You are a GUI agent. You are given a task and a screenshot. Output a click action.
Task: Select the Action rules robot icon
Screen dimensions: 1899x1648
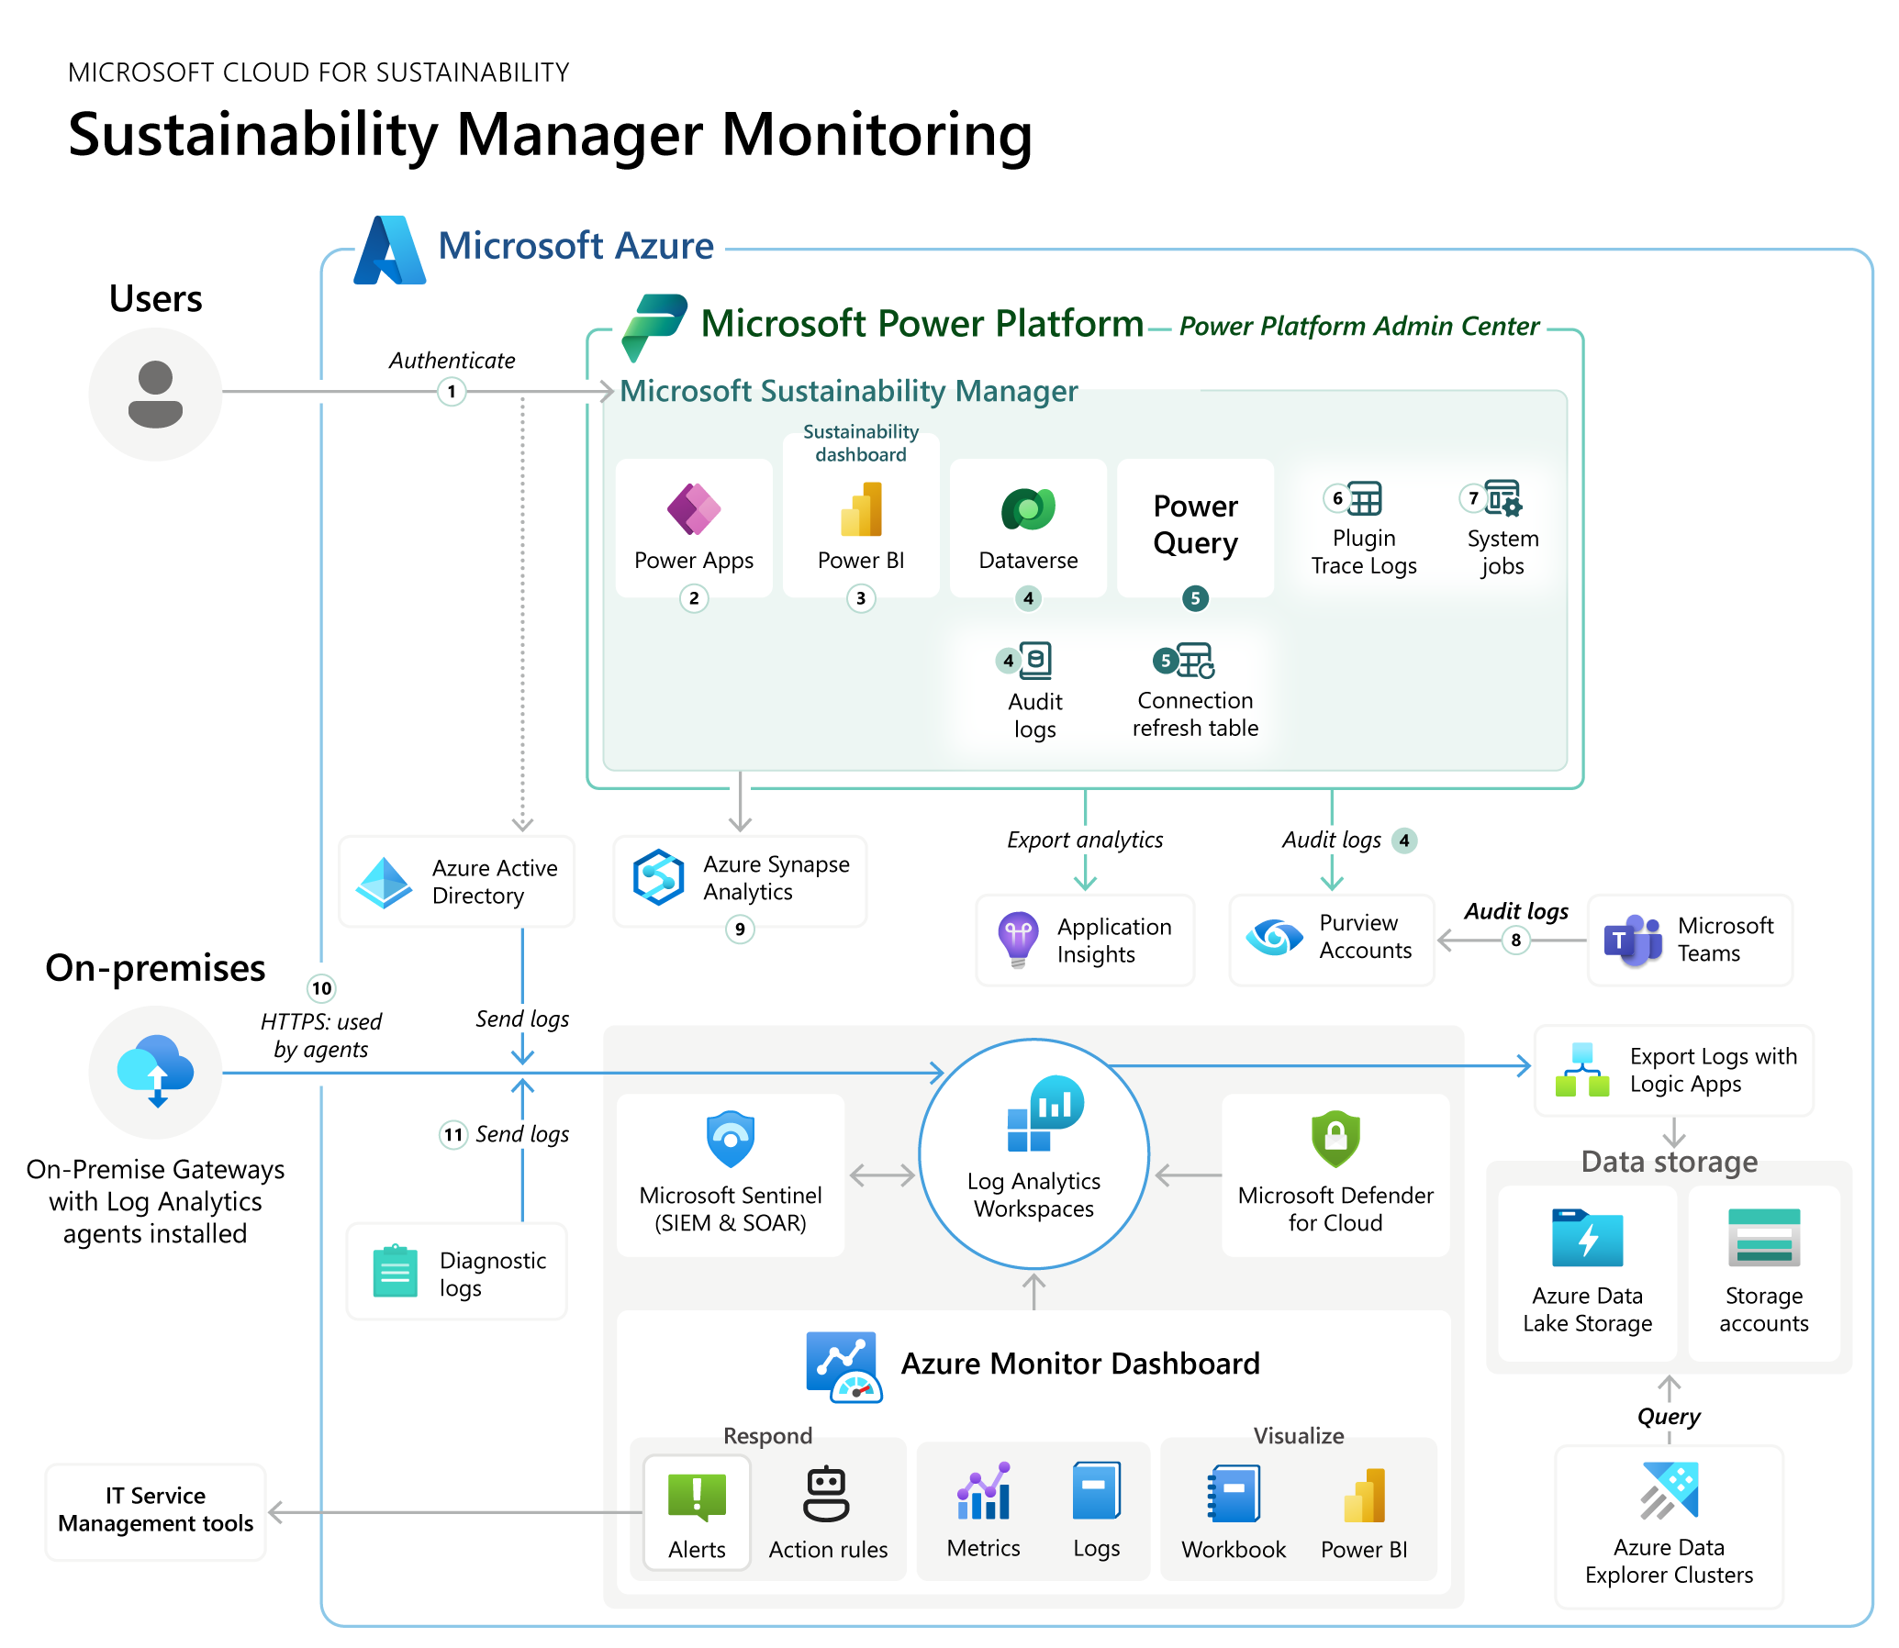pos(825,1494)
